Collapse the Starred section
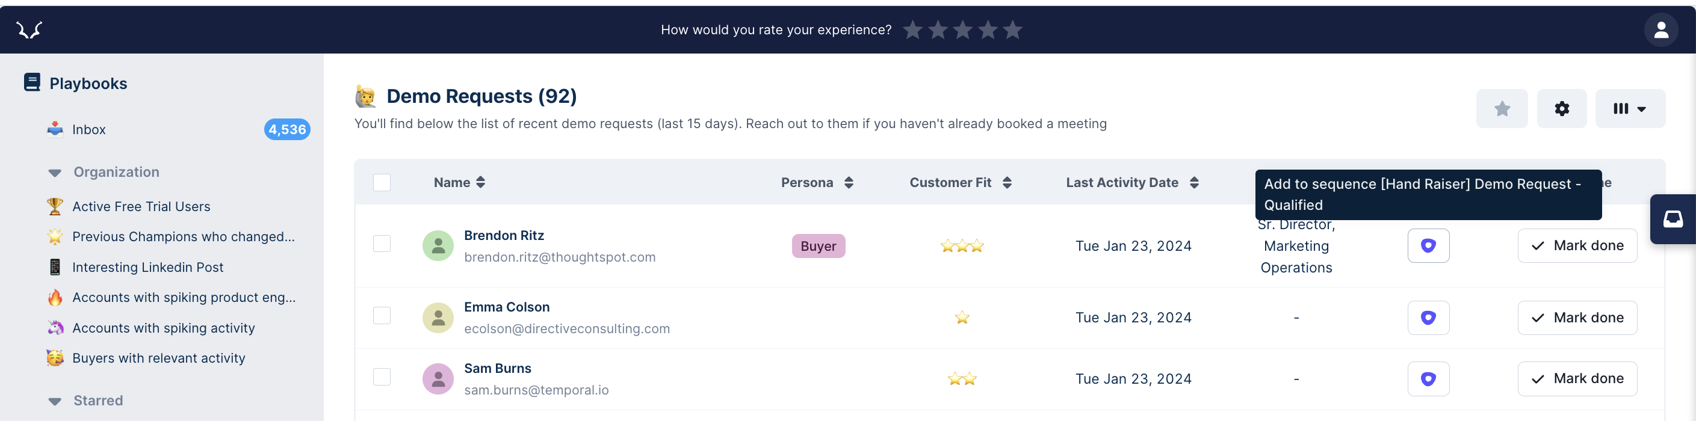The image size is (1696, 421). click(x=55, y=401)
